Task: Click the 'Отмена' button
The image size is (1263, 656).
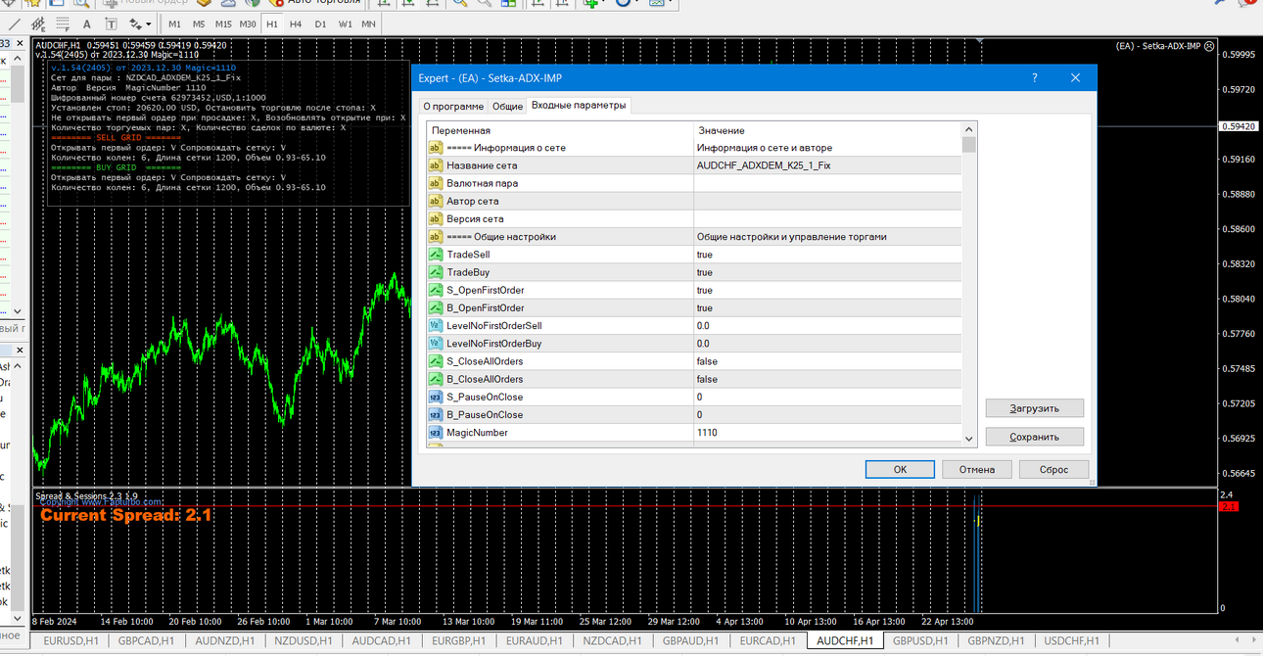Action: (x=977, y=470)
